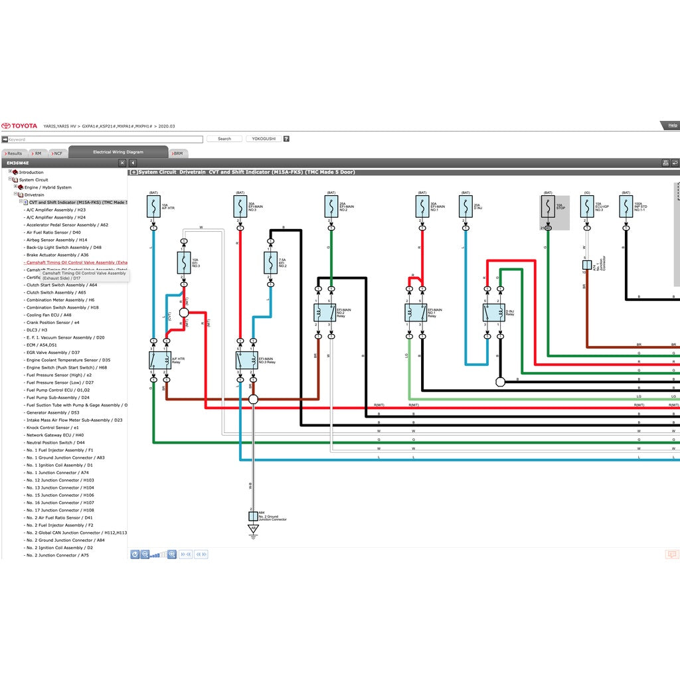
Task: Collapse the System Circuit tree node
Action: (9, 179)
